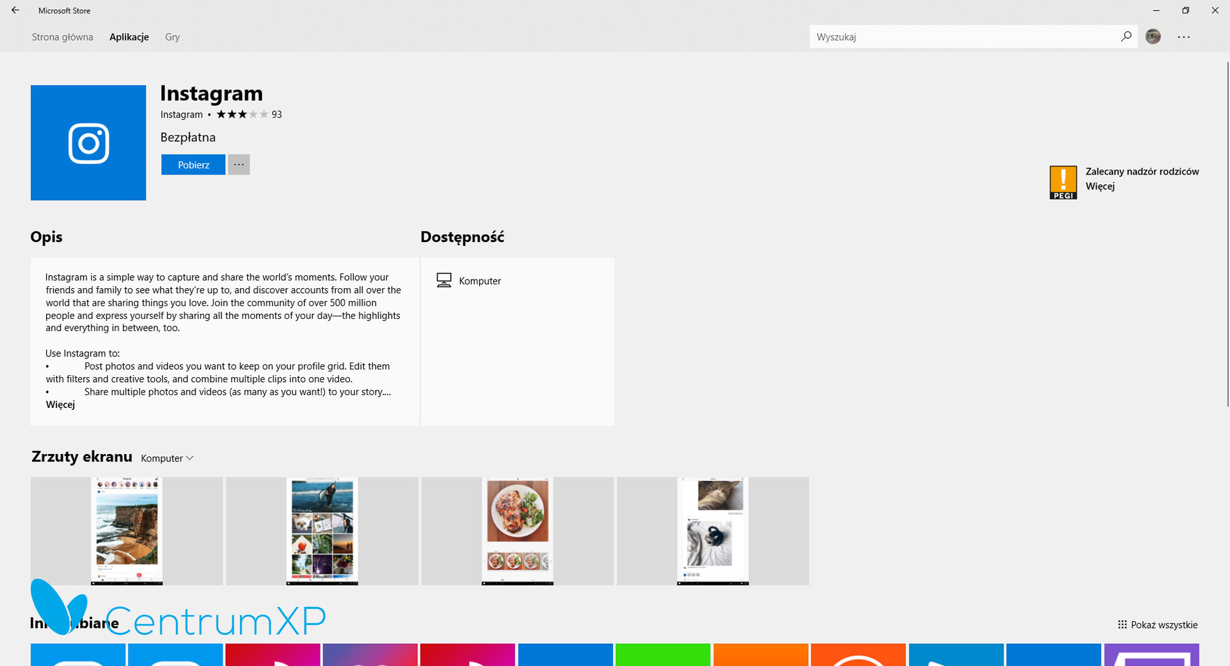The height and width of the screenshot is (666, 1230).
Task: Open the profile photo grid screenshot
Action: [322, 531]
